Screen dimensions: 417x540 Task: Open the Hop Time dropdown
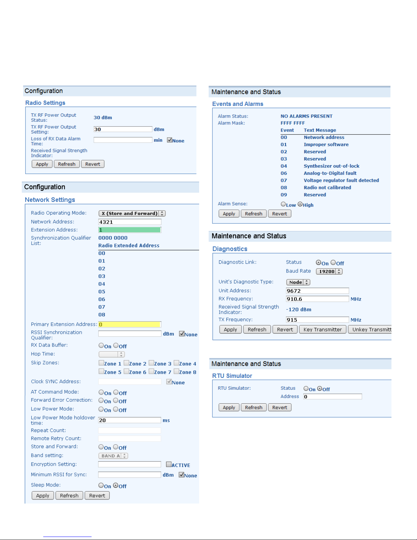(112, 354)
